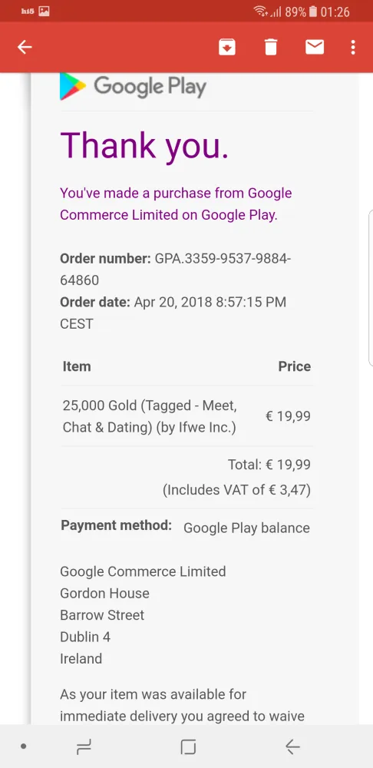Pull the edge panel handle on right side
The width and height of the screenshot is (373, 768).
point(371,288)
